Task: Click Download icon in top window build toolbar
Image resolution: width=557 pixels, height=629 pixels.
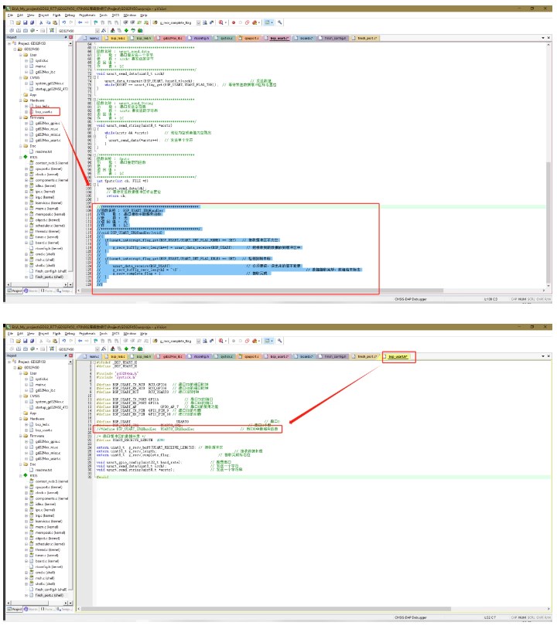Action: [x=51, y=30]
